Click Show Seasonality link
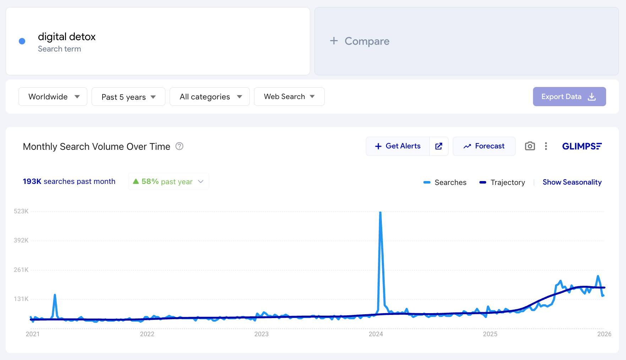The image size is (626, 360). pos(572,182)
